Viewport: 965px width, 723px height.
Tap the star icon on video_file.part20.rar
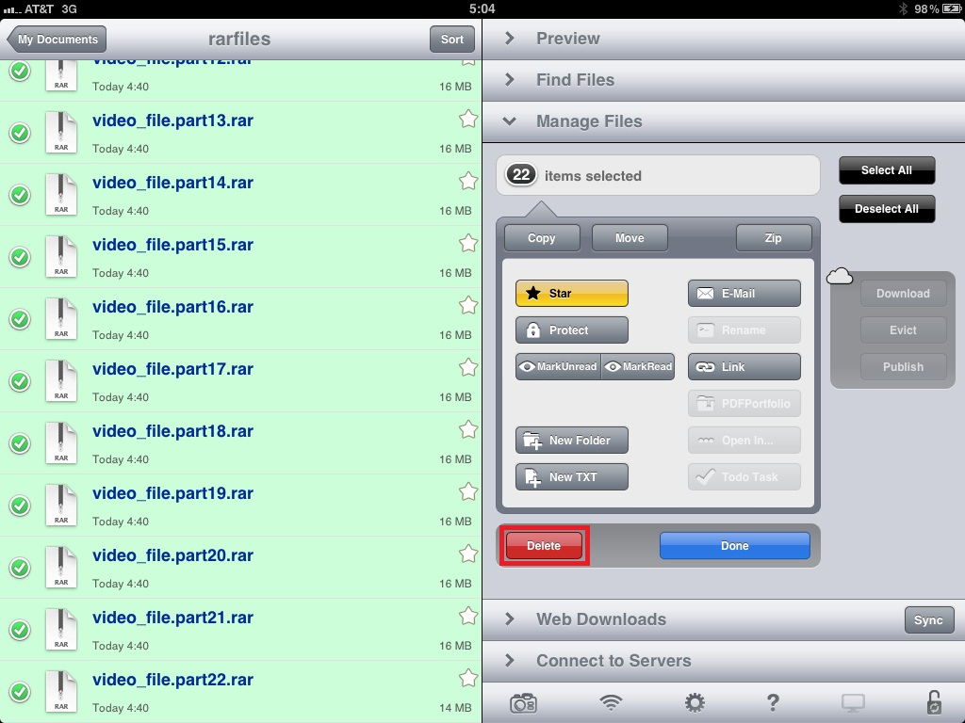point(467,554)
